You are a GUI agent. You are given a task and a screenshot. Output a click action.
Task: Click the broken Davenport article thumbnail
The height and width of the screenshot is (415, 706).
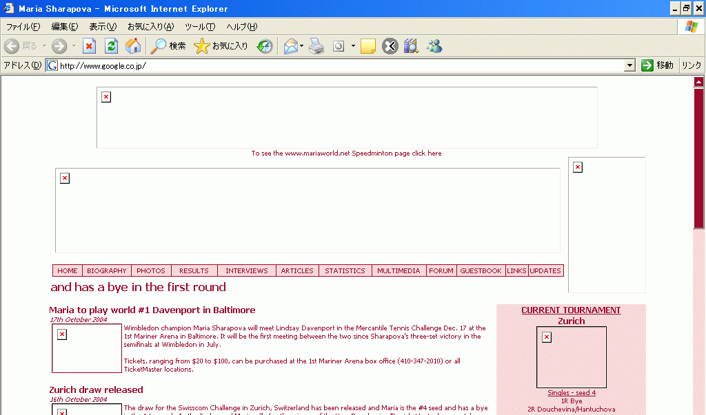point(87,348)
